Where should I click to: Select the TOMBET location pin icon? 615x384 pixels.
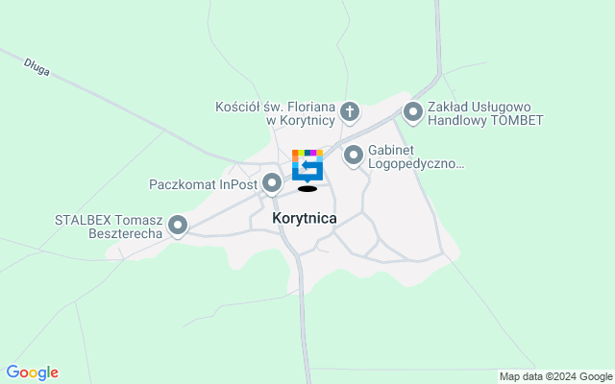point(413,113)
